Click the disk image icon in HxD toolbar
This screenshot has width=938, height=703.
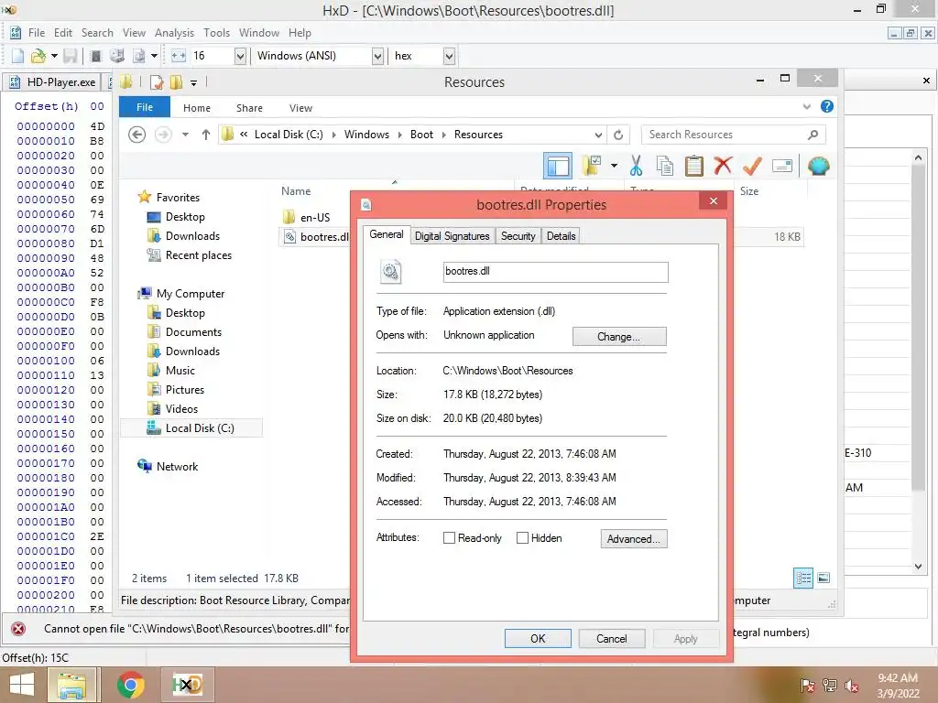pyautogui.click(x=139, y=56)
